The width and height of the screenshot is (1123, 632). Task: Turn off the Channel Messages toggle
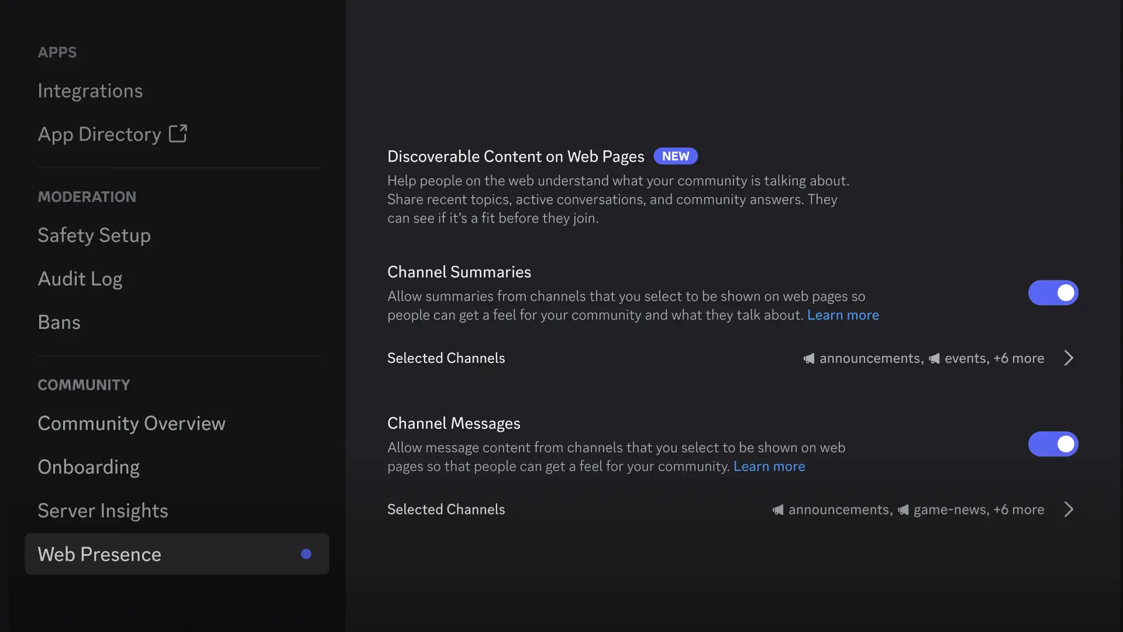[x=1053, y=444]
